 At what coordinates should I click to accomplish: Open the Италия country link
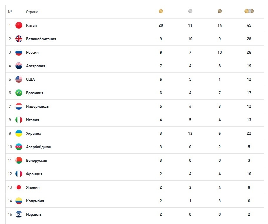coord(32,120)
